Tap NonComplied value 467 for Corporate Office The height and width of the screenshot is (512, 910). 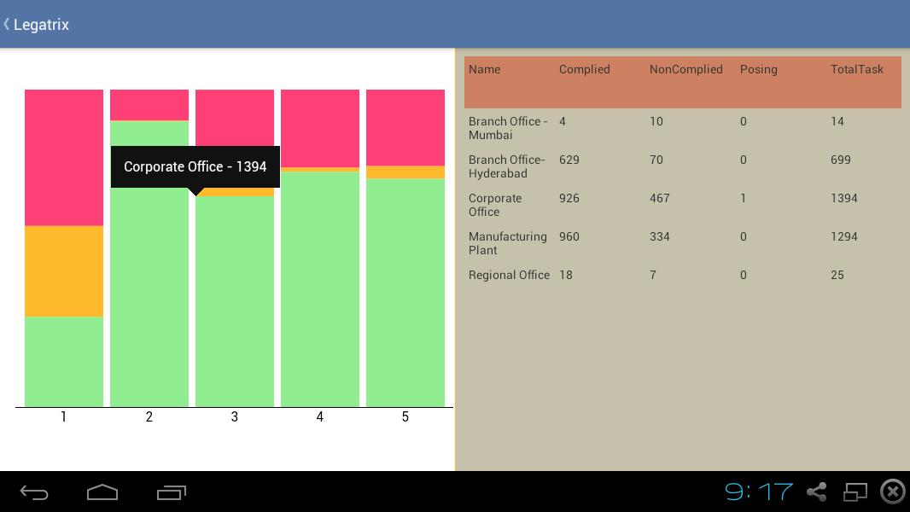tap(659, 198)
